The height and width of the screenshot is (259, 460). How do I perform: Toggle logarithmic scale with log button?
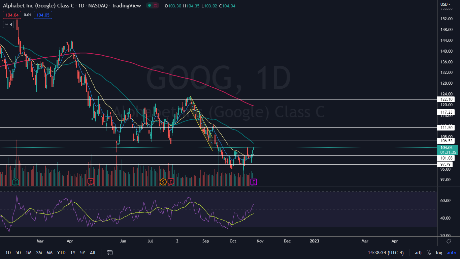(x=439, y=253)
